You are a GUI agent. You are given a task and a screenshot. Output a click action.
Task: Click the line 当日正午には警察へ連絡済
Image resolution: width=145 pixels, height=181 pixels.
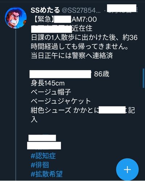pyautogui.click(x=72, y=56)
